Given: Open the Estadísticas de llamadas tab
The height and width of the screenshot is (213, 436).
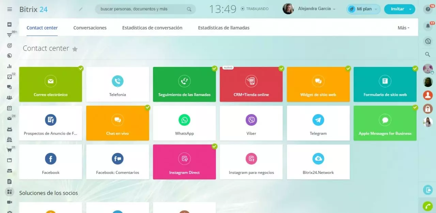Looking at the screenshot, I should [x=224, y=28].
